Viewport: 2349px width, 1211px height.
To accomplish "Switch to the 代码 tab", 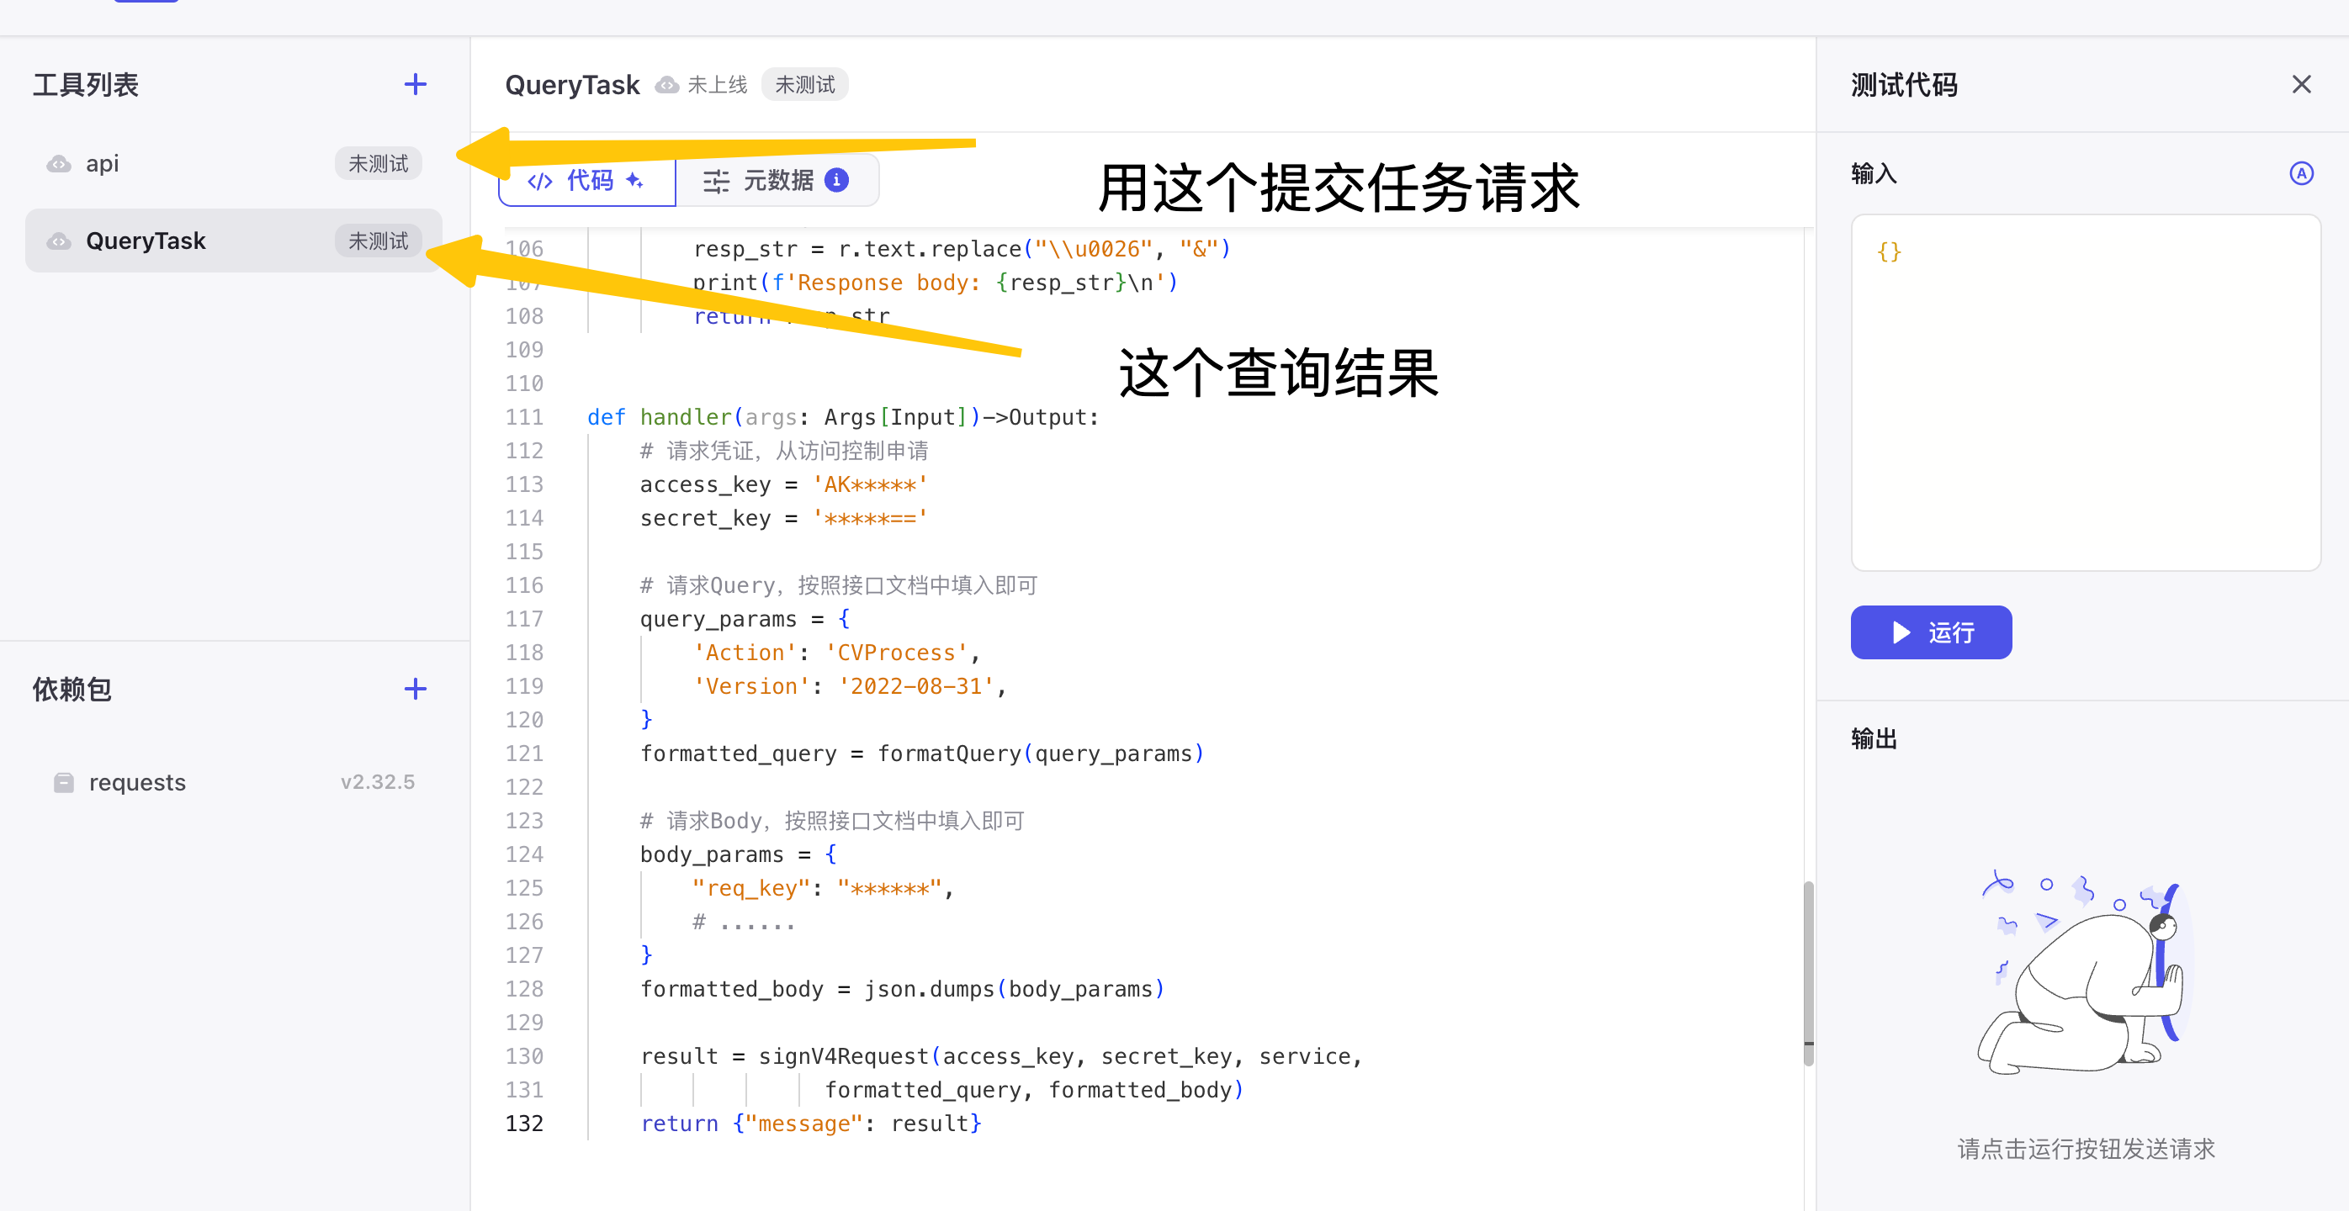I will [587, 181].
